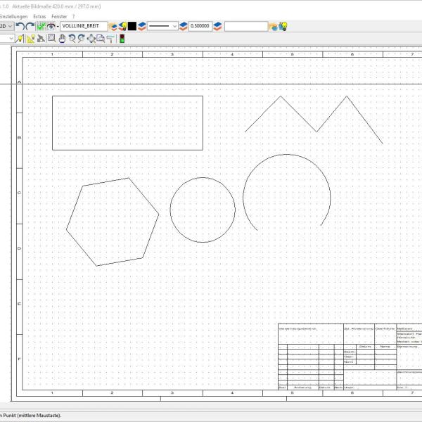This screenshot has height=422, width=422.
Task: Click layer icon before line type dropdown
Action: 142,27
